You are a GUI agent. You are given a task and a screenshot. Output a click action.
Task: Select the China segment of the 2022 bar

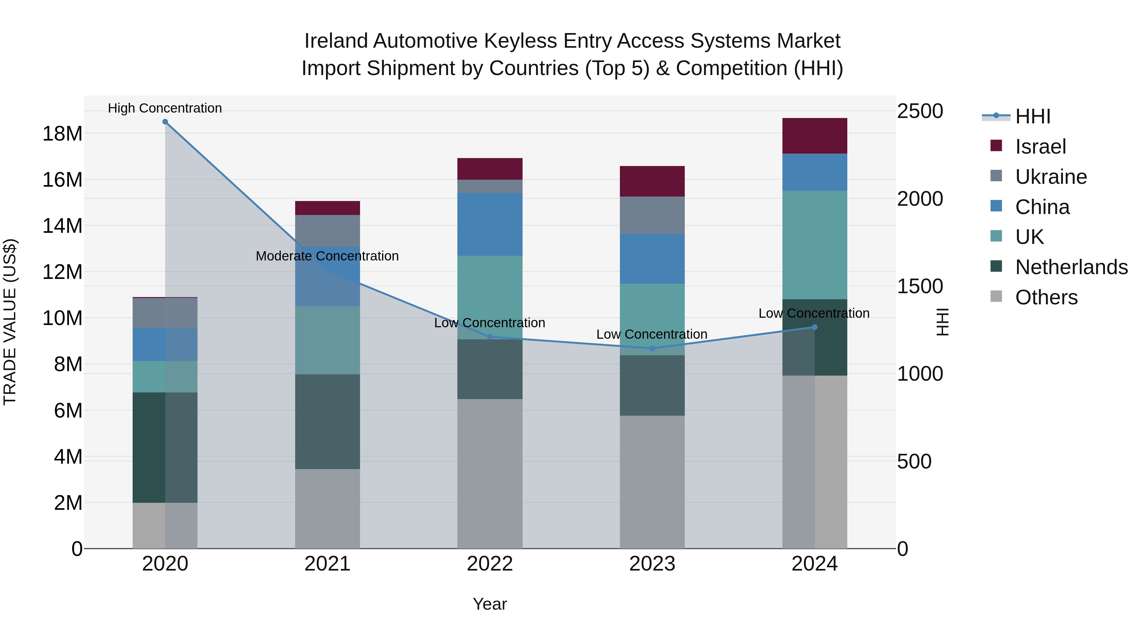tap(490, 225)
